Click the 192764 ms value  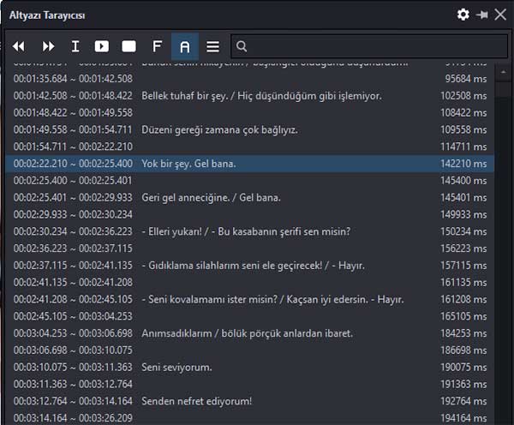[x=463, y=401]
